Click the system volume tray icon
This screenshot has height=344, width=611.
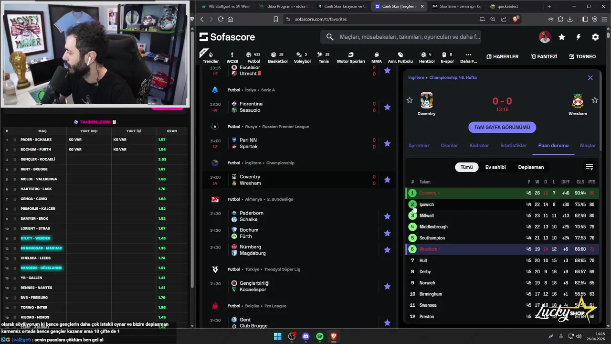(579, 336)
